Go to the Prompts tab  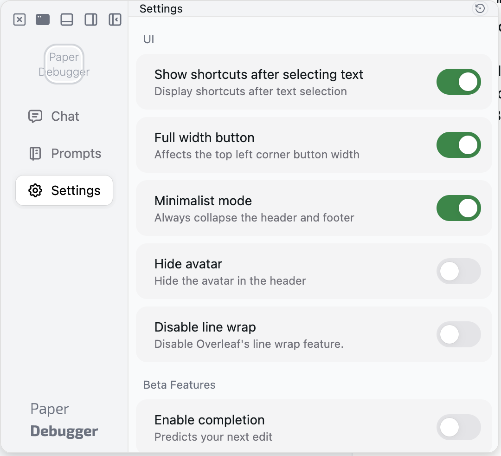(x=76, y=153)
